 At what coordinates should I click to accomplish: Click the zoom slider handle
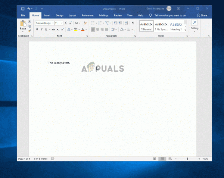(187, 159)
